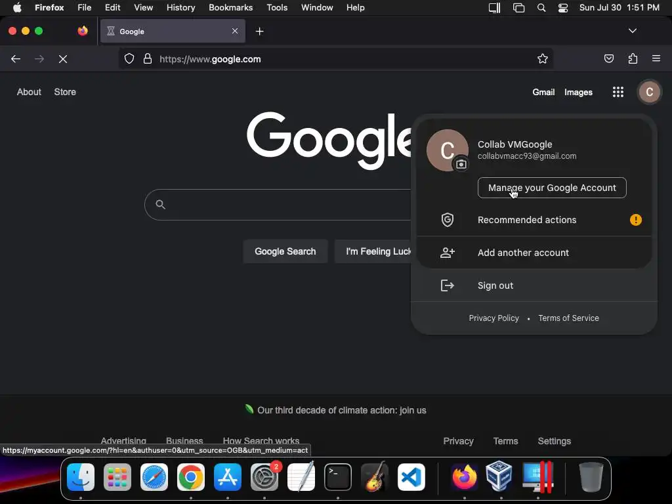Launch Safari from the Dock

(x=154, y=477)
